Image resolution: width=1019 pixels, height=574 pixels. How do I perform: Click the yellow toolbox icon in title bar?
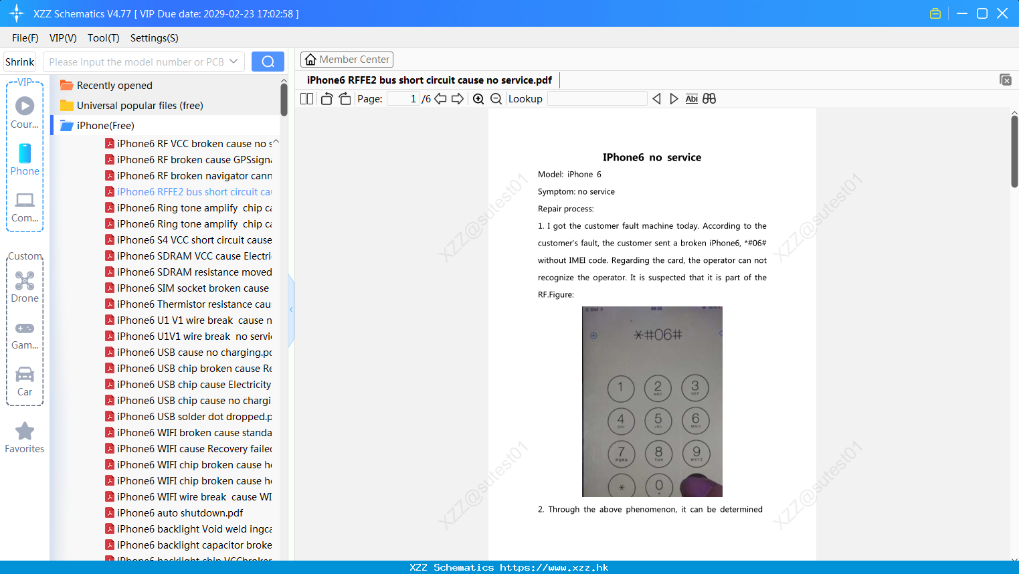[x=935, y=13]
